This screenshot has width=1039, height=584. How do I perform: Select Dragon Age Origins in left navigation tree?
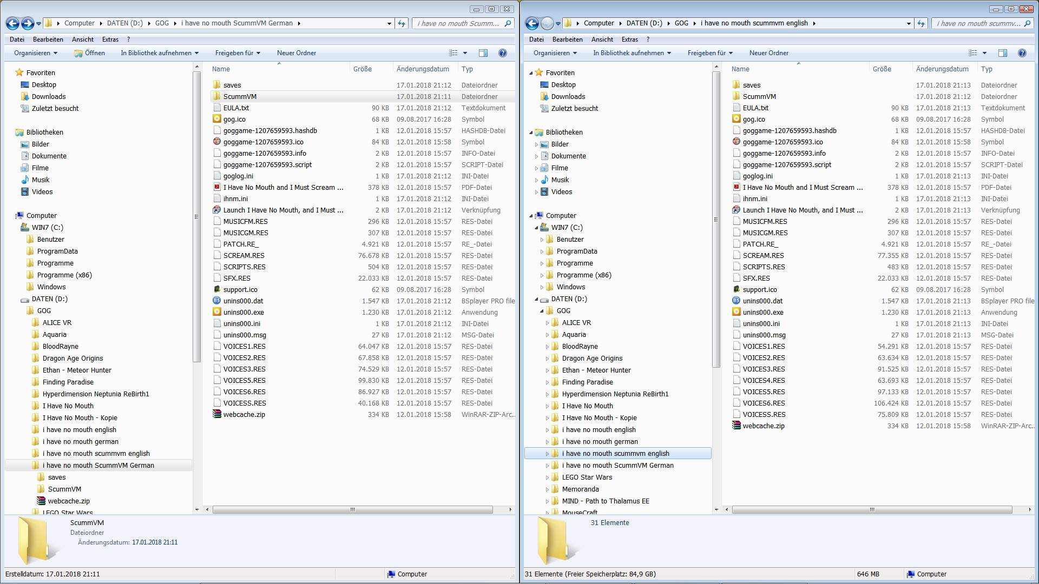73,358
